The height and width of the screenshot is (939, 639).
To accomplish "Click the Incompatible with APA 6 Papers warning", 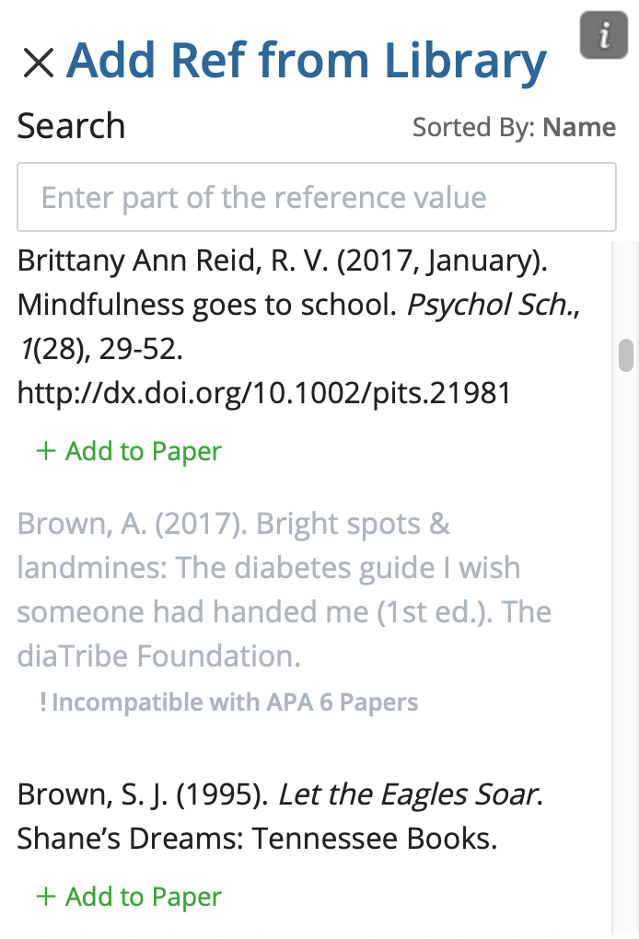I will [235, 702].
